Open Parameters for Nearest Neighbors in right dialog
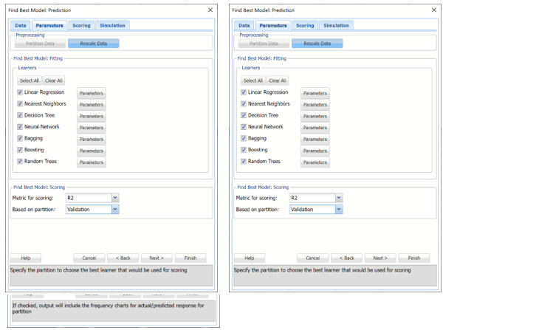The width and height of the screenshot is (536, 330). pos(315,105)
